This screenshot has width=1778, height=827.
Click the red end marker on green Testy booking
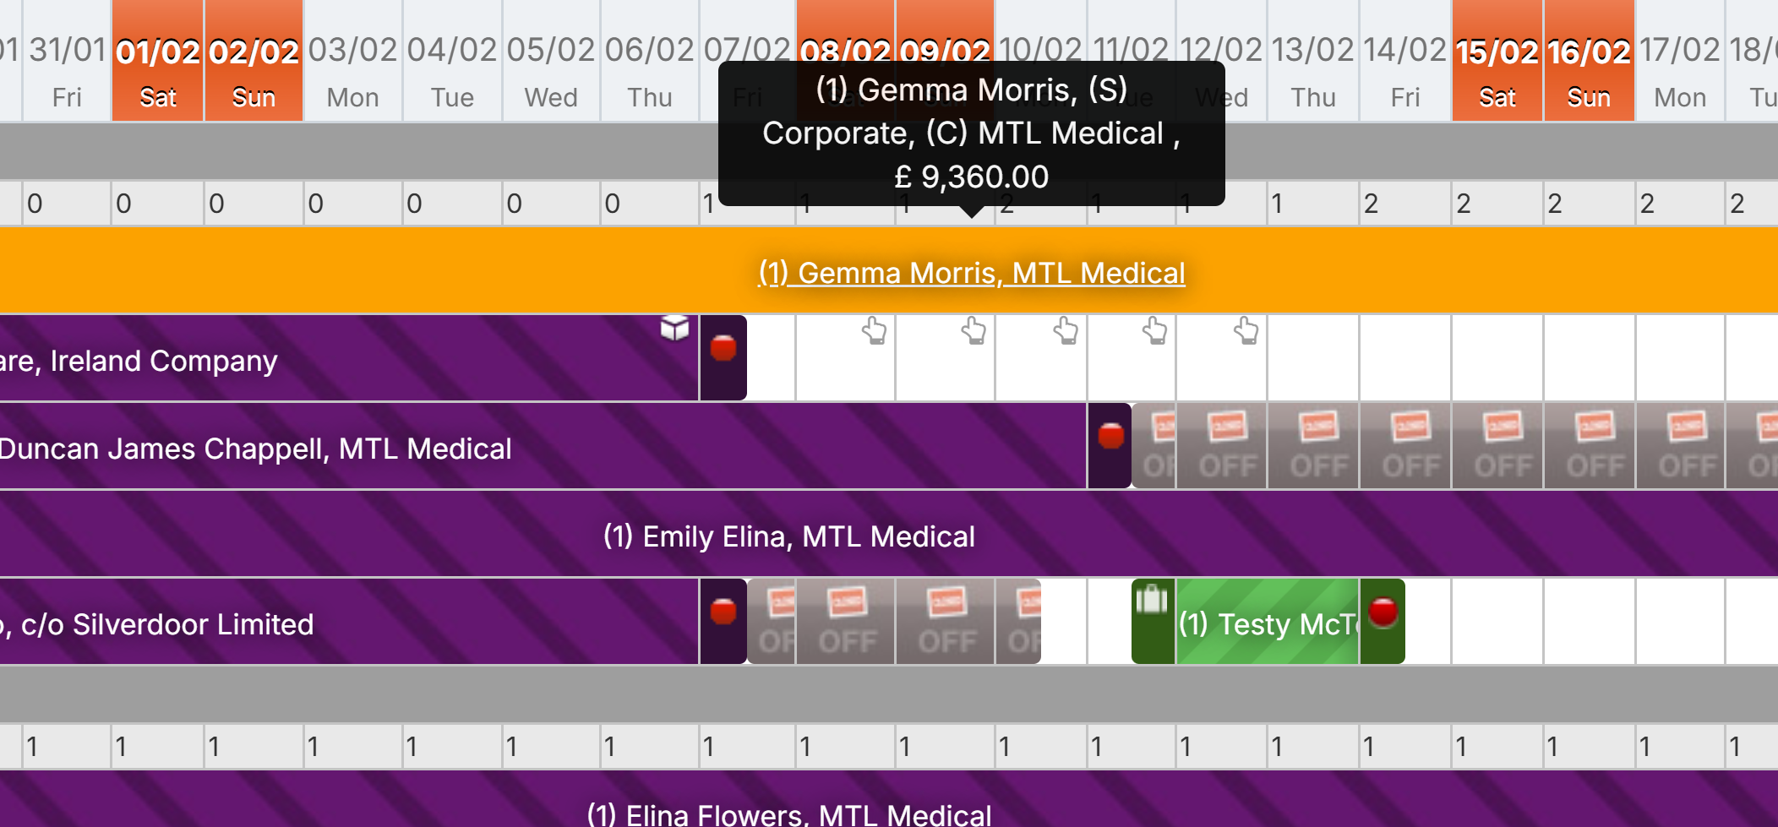tap(1383, 612)
